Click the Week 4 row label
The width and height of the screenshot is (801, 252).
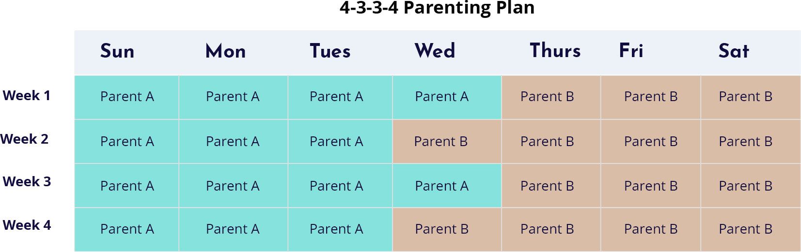point(27,225)
